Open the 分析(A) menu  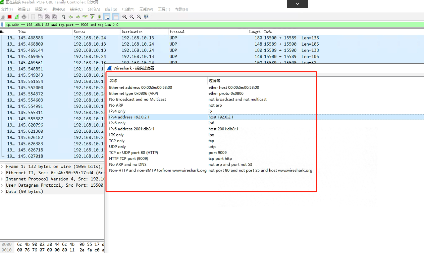pos(94,9)
